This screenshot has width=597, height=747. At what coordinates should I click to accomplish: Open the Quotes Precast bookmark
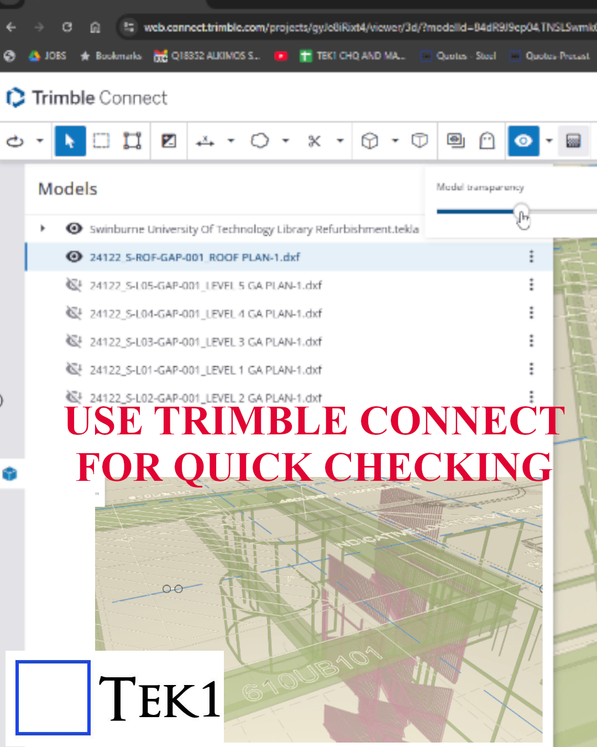(x=549, y=56)
